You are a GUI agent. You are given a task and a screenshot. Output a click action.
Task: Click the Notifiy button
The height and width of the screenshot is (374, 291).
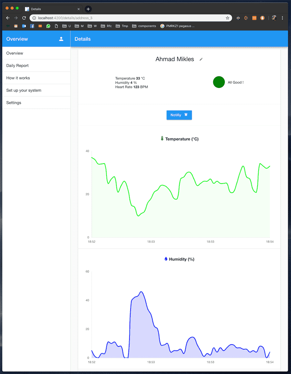(179, 115)
